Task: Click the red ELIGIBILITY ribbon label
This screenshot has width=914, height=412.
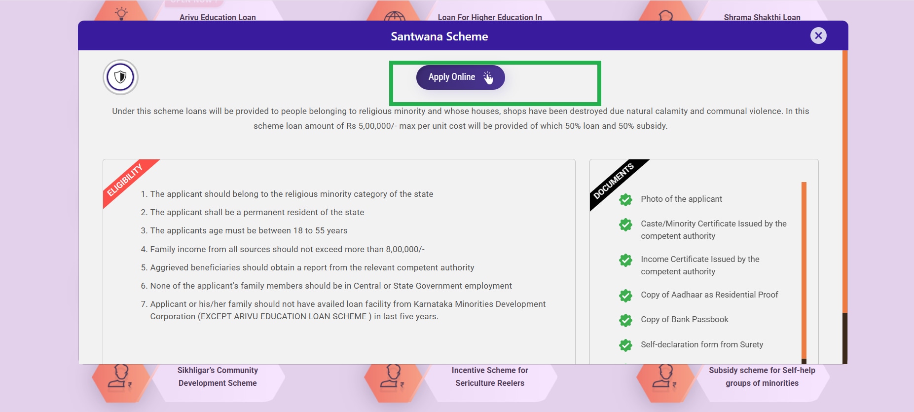Action: point(125,180)
